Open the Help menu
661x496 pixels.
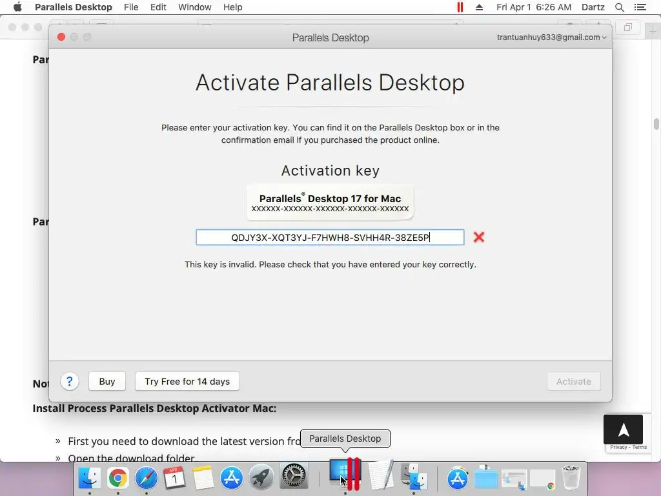tap(232, 7)
